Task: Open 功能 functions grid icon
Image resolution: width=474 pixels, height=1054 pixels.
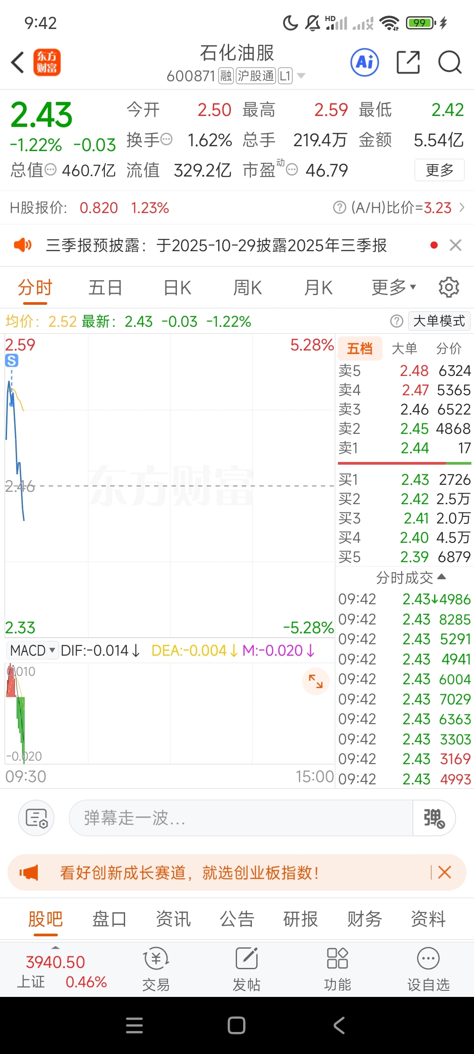Action: pyautogui.click(x=338, y=969)
